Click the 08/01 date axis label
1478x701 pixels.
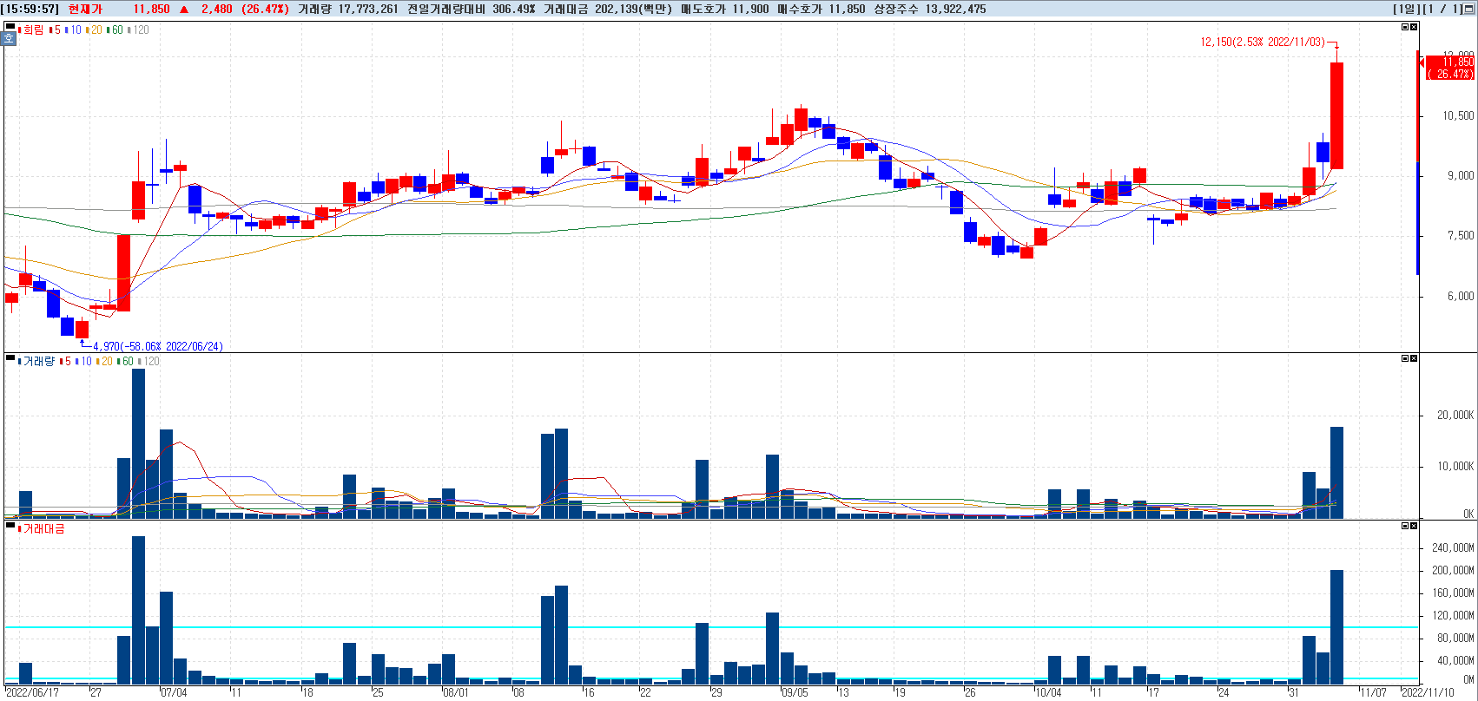pos(456,692)
